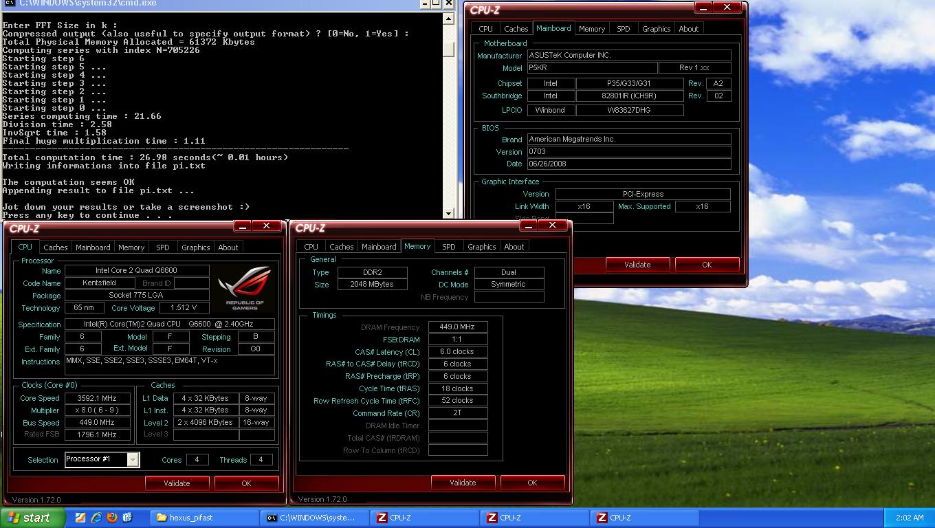Click the first quick launch icon
Screen dimensions: 935x528
[80, 518]
